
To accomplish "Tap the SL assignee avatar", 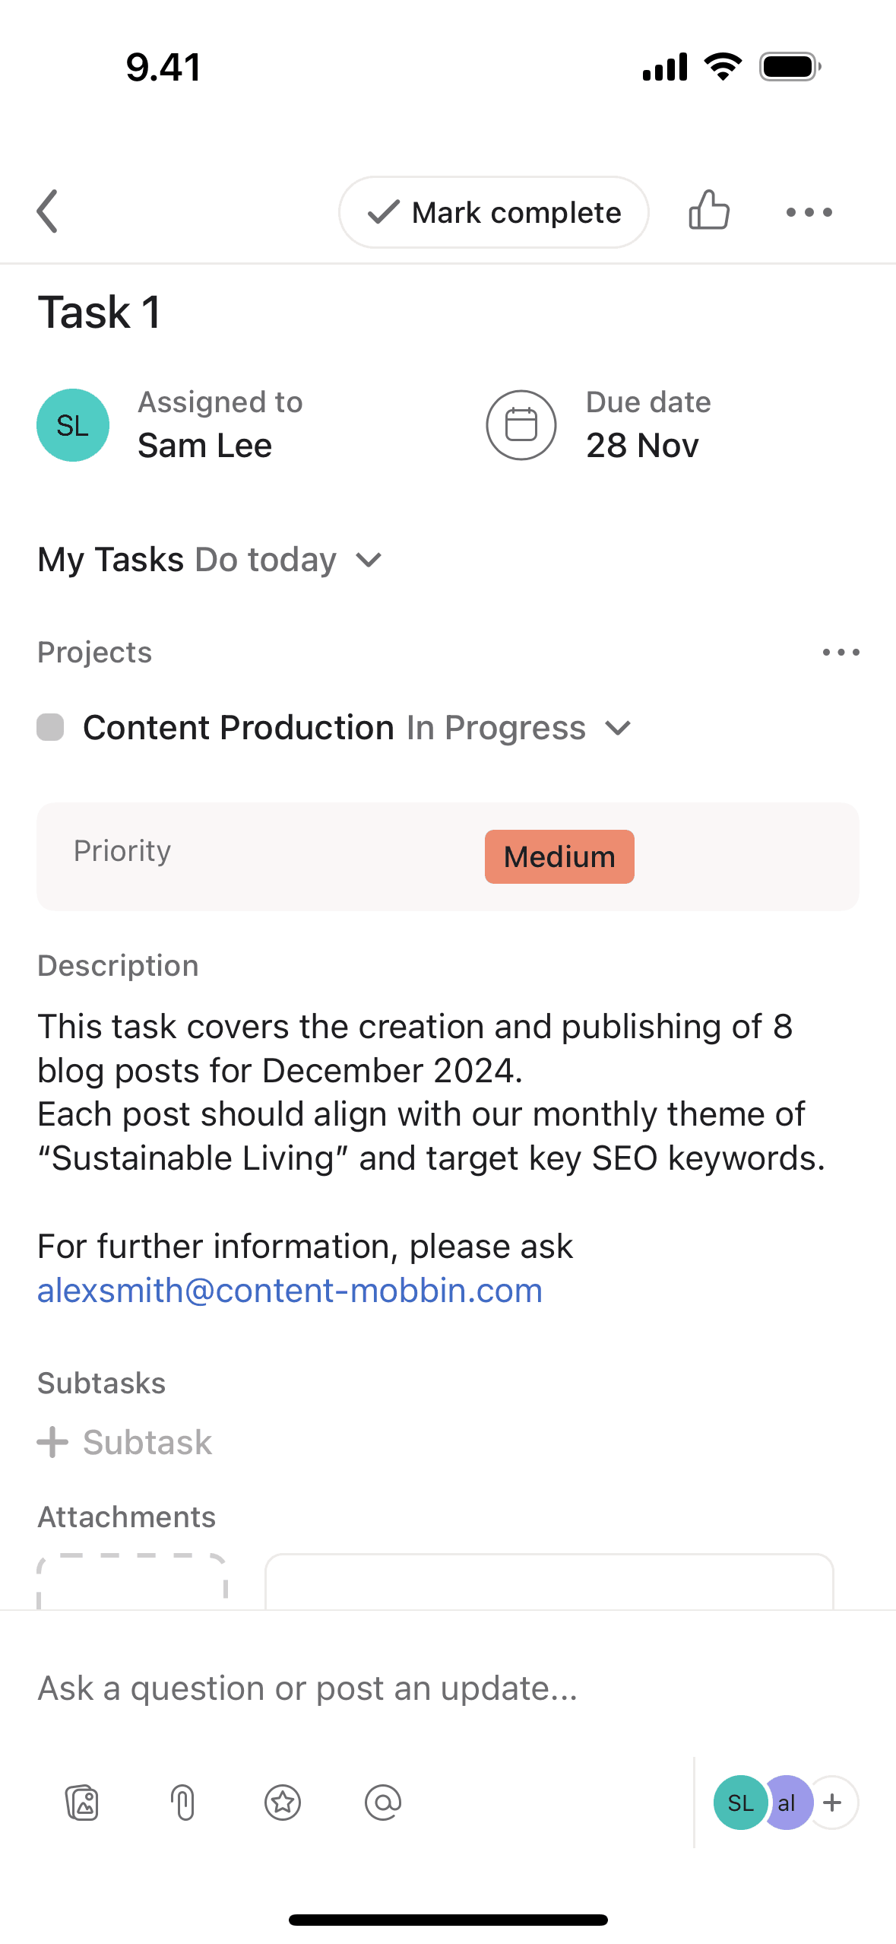I will pyautogui.click(x=73, y=425).
